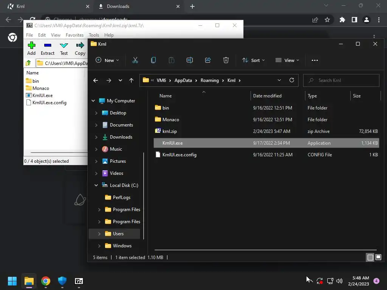Open Chrome from the taskbar

click(46, 281)
